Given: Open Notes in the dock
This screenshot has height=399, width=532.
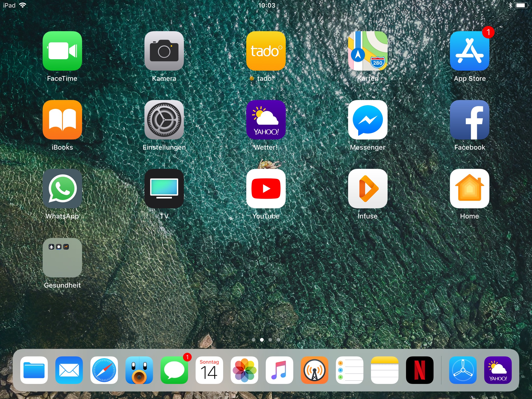Looking at the screenshot, I should (385, 370).
